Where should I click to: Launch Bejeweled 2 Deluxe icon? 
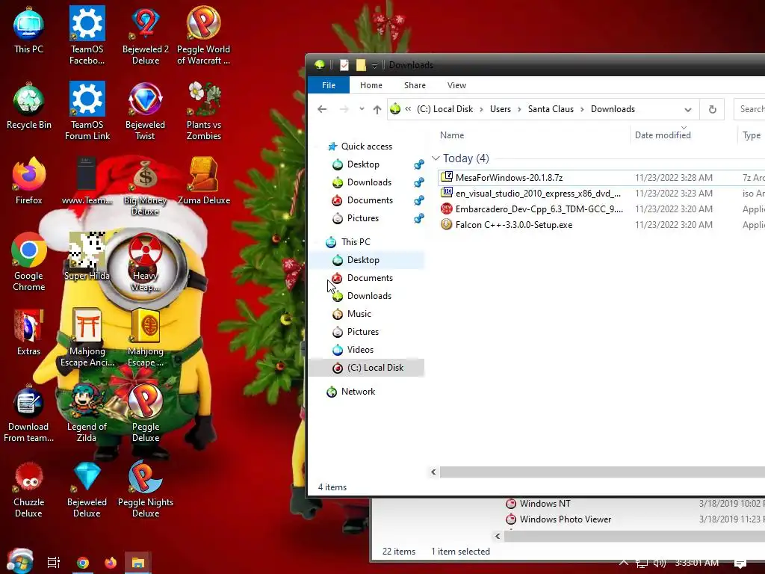146,35
